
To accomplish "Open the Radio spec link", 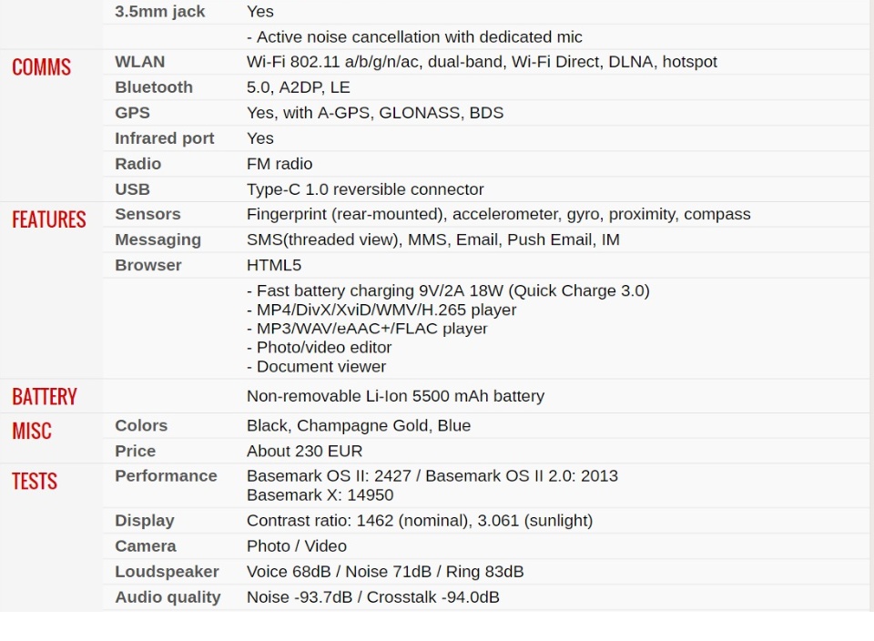I will point(137,164).
